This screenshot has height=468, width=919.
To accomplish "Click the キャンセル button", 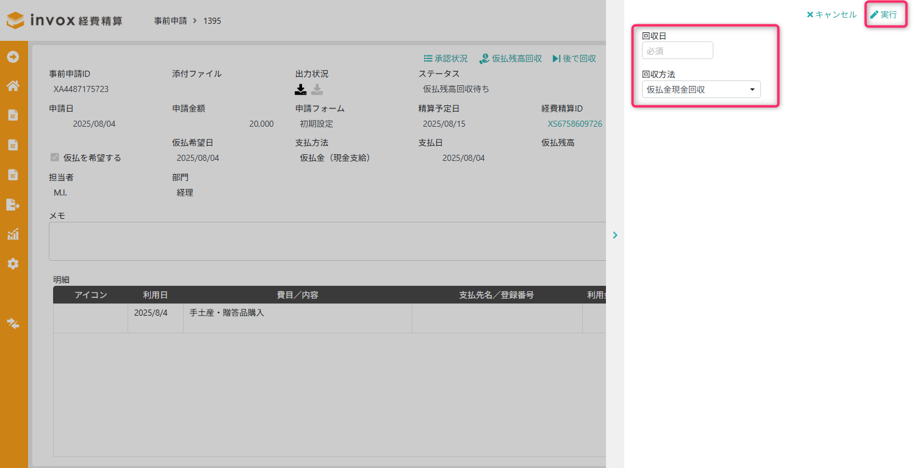I will click(832, 15).
